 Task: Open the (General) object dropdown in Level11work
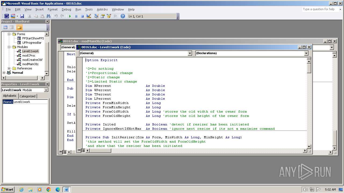coord(190,53)
